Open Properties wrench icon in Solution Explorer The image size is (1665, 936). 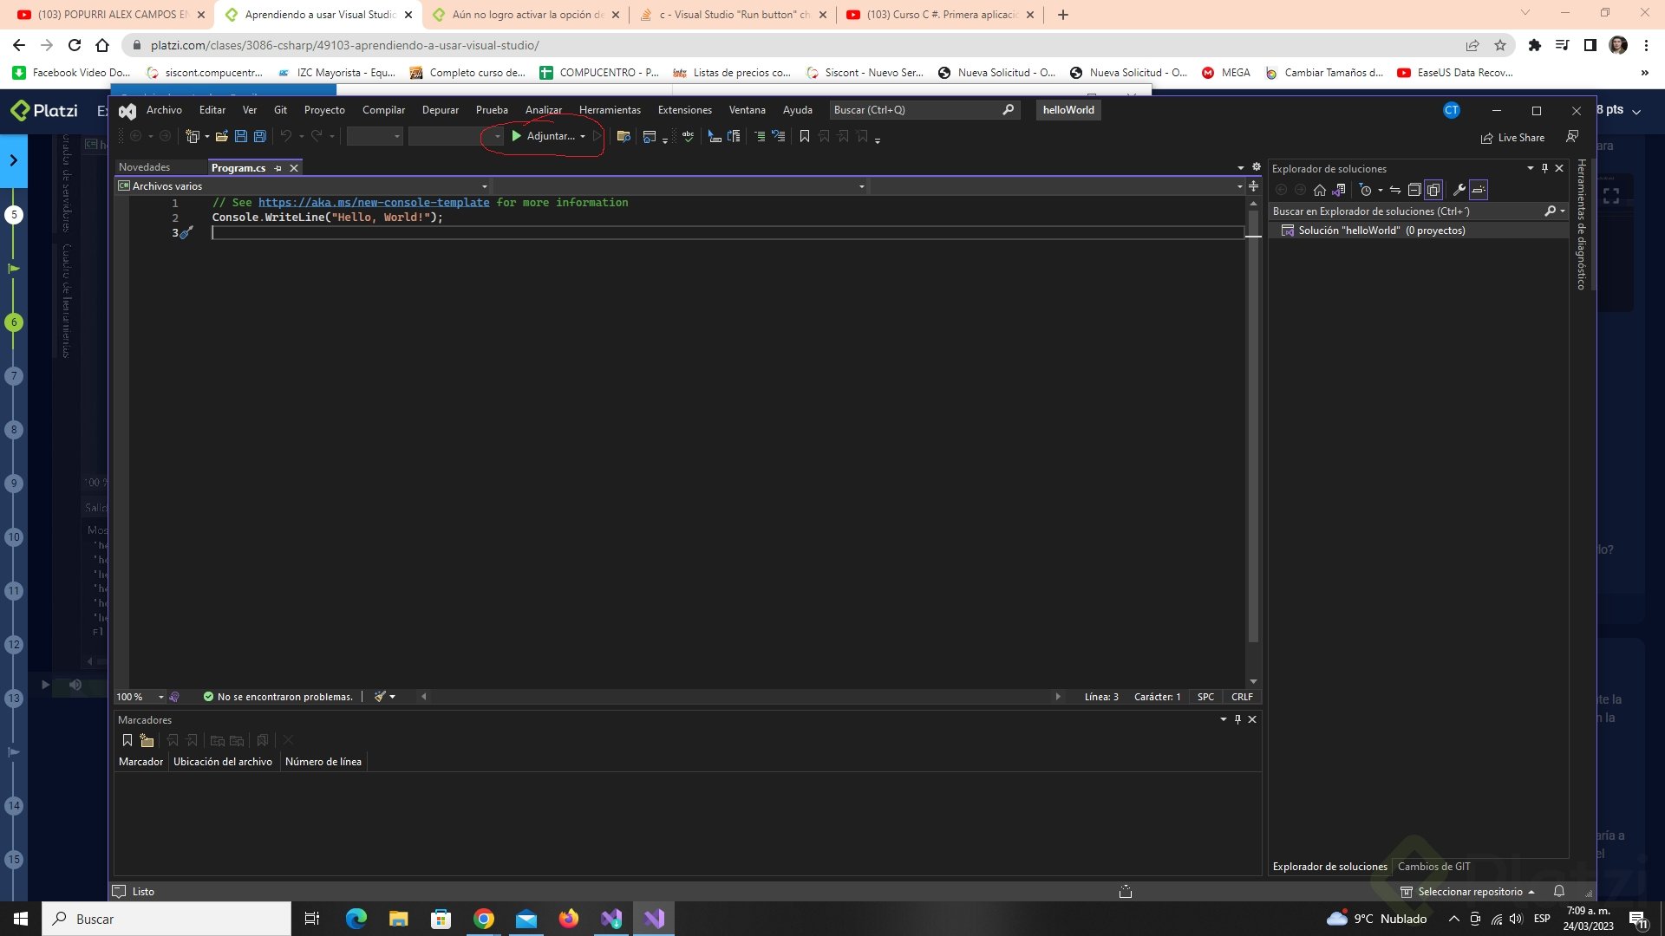coord(1459,190)
